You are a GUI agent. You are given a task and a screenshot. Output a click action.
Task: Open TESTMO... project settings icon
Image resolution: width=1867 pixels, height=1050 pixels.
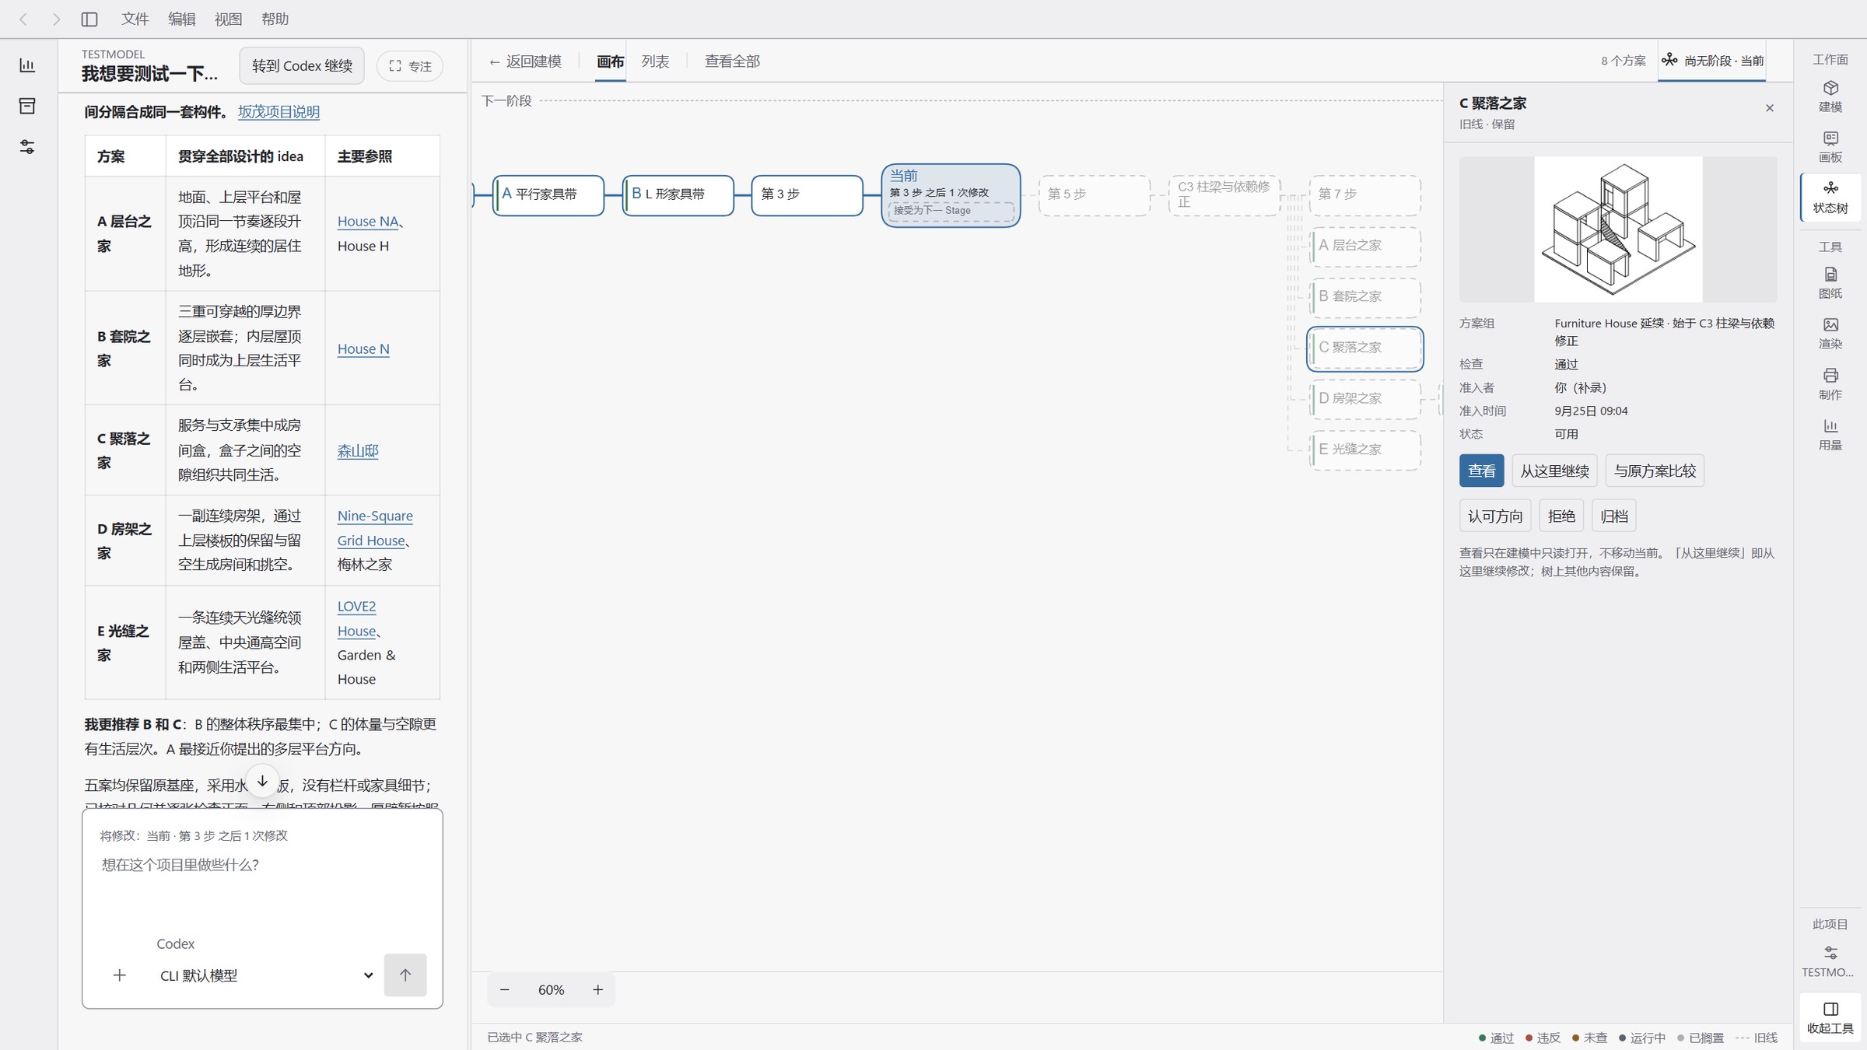(x=1830, y=961)
